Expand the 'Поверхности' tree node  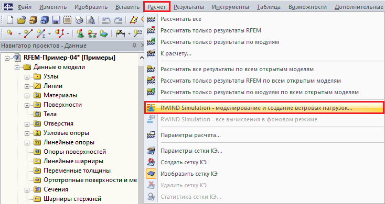pyautogui.click(x=27, y=105)
